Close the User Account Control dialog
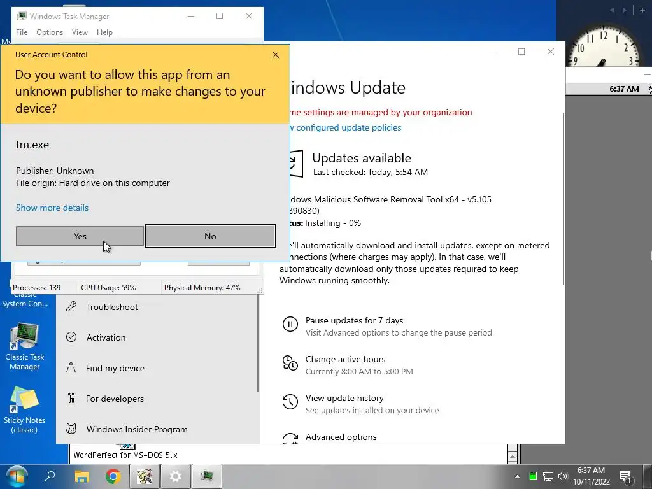 [x=276, y=55]
